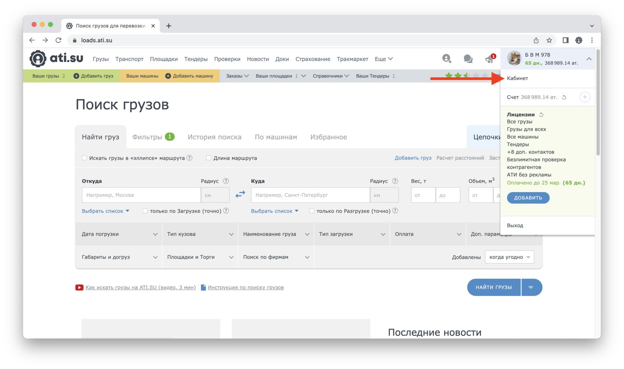Click plus icon in Добавить машину
This screenshot has width=624, height=369.
coord(168,76)
